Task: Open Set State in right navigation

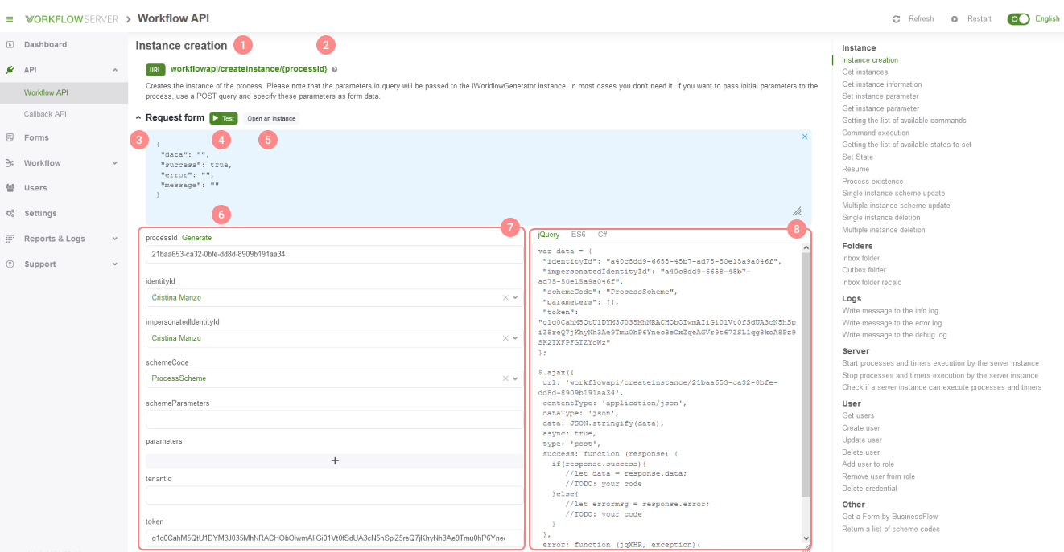Action: point(857,157)
